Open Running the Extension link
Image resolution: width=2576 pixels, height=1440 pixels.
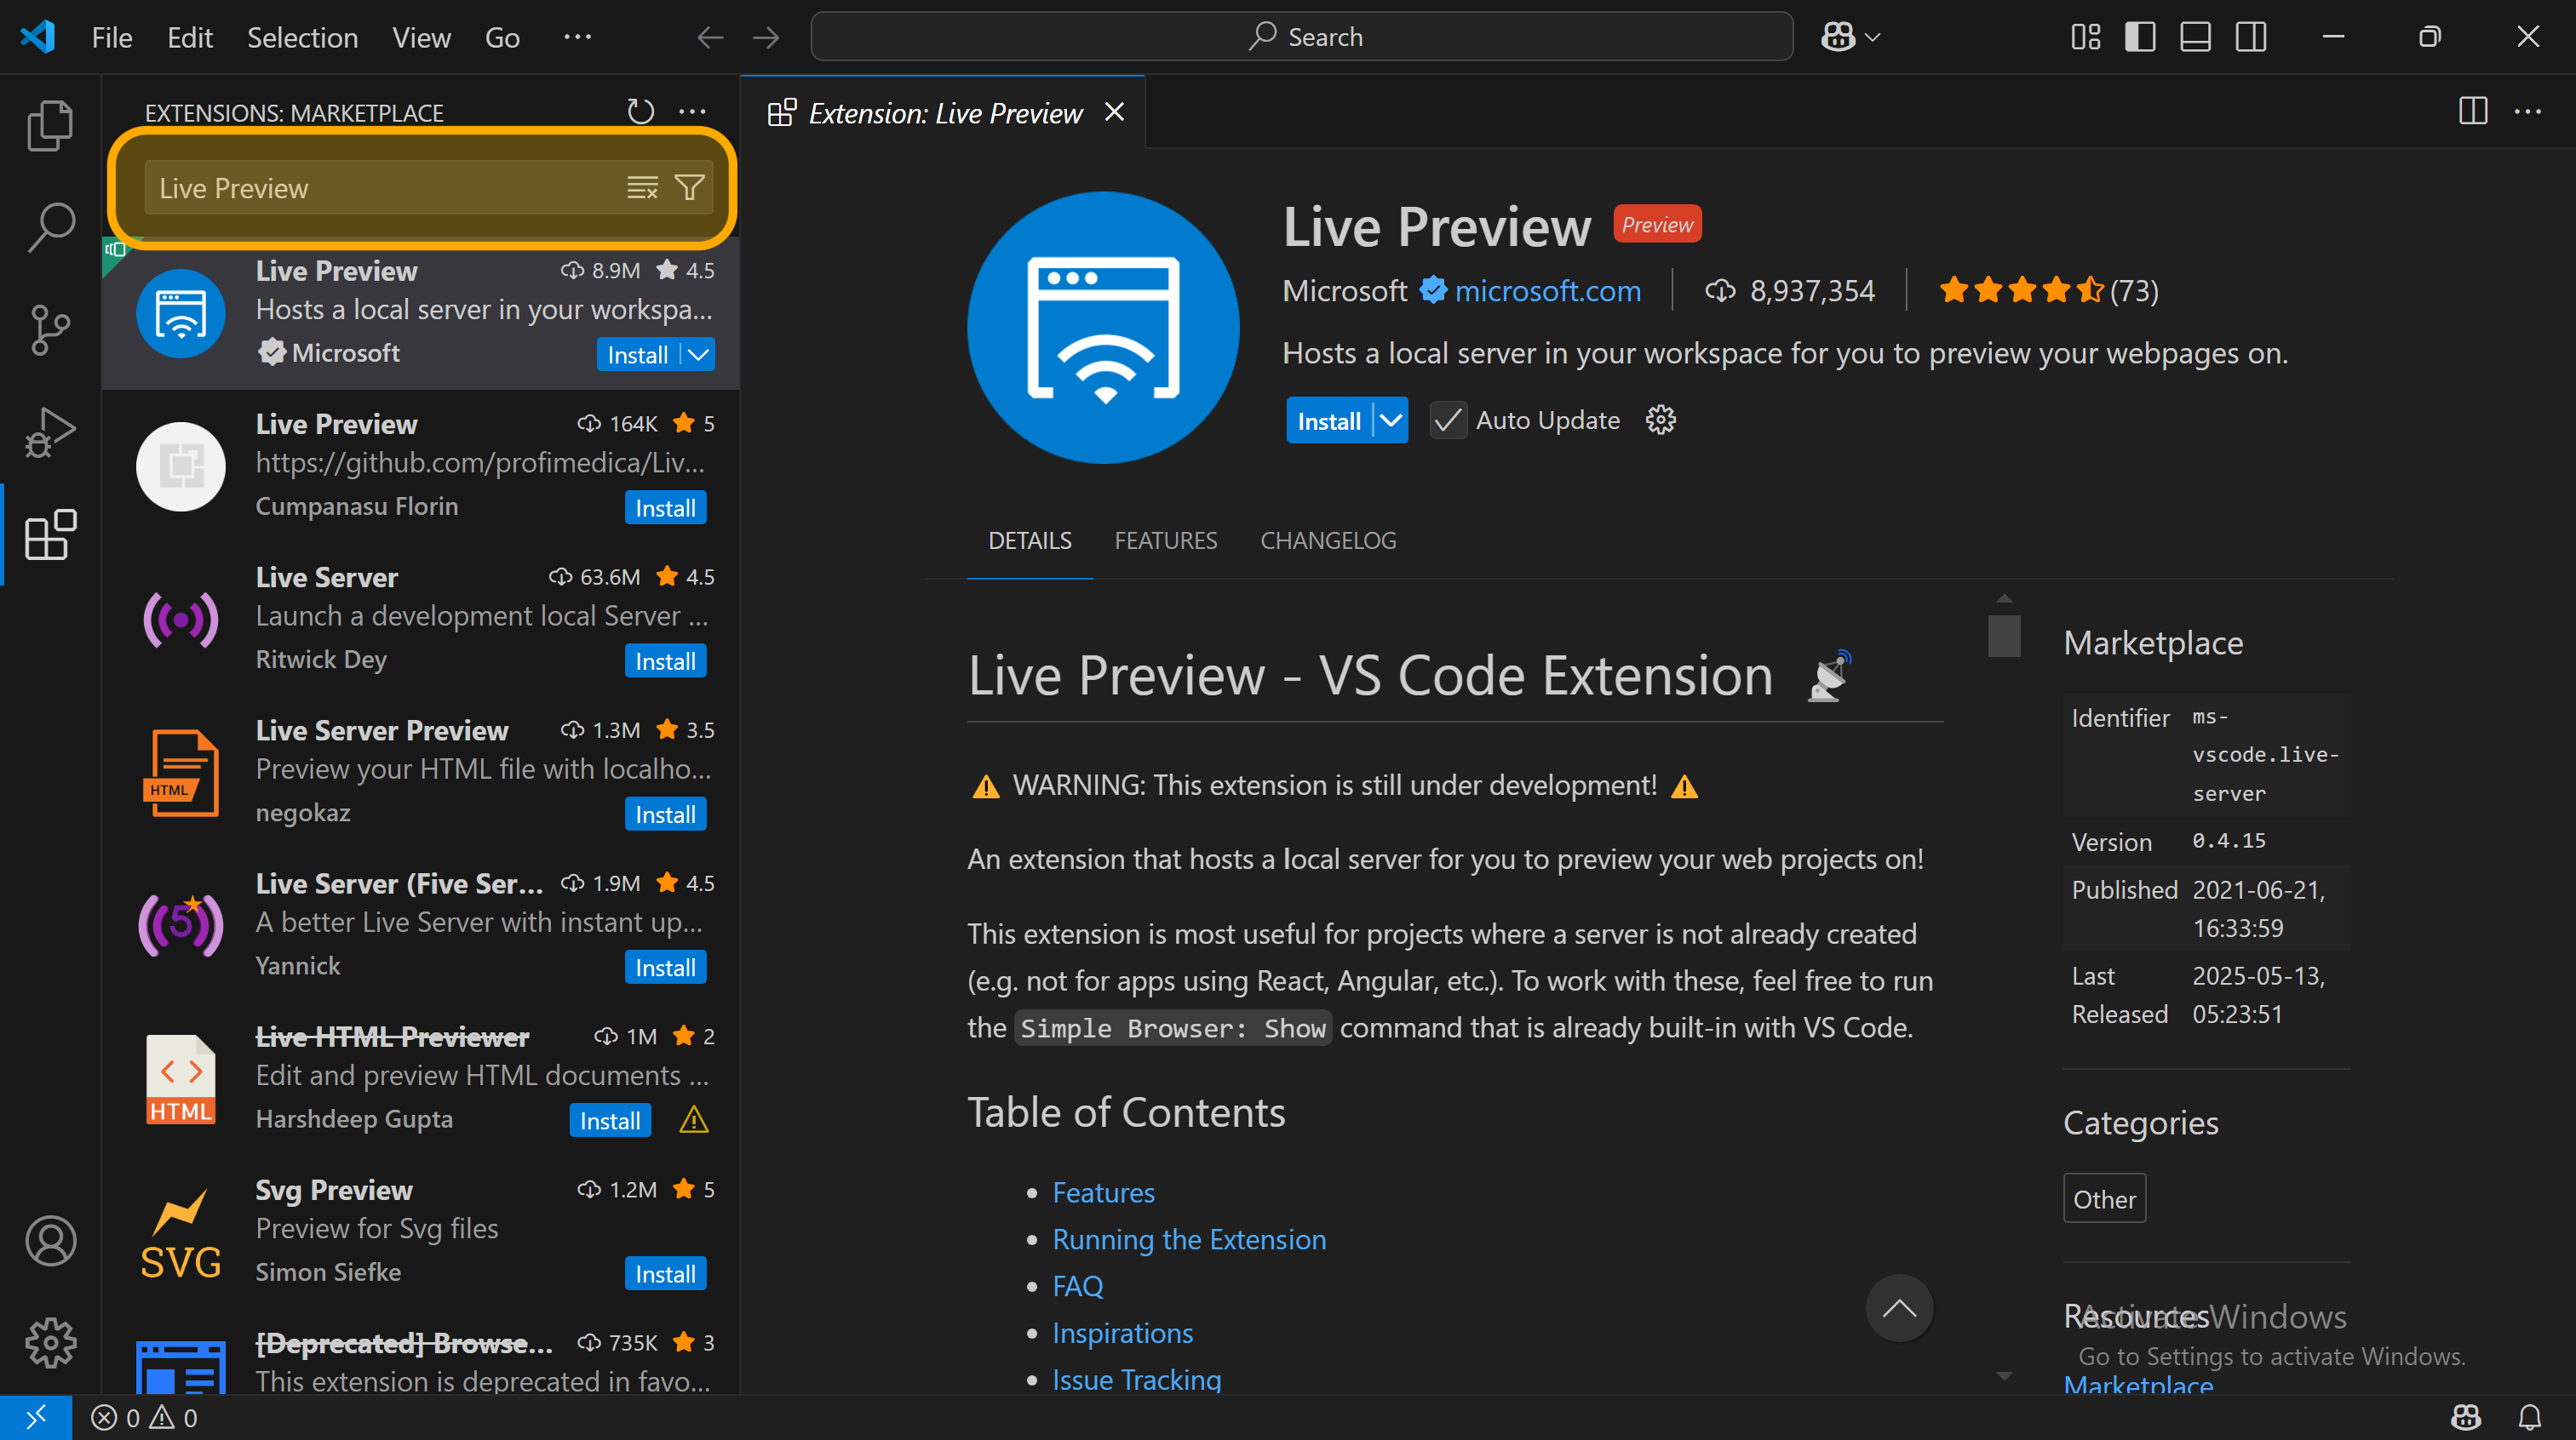(1189, 1239)
